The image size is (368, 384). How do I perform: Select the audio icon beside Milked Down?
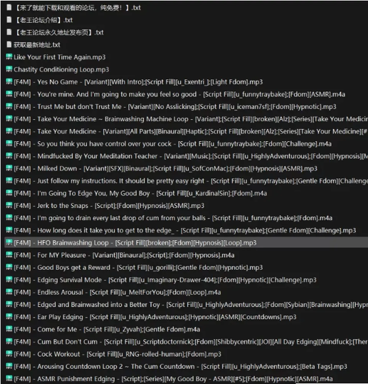[x=9, y=168]
